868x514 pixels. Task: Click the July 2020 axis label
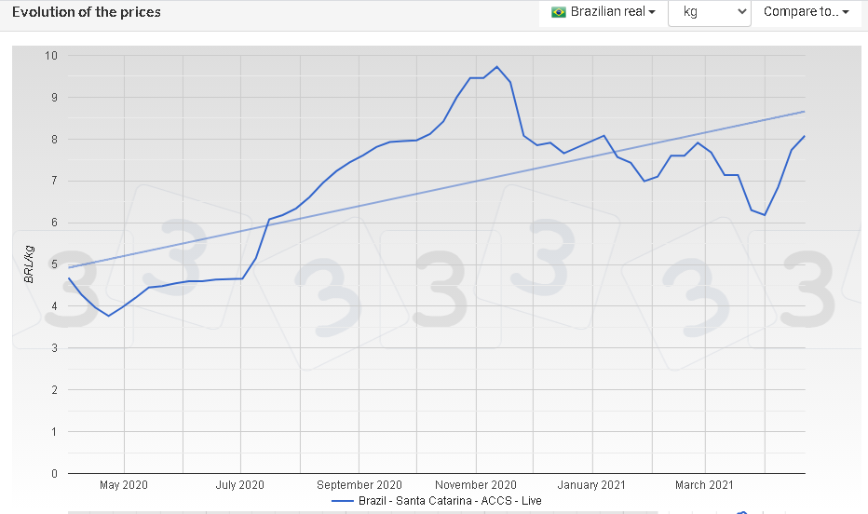[240, 484]
